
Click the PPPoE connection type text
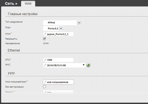[x=51, y=23]
